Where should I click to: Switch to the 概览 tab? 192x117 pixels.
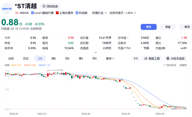point(148,27)
